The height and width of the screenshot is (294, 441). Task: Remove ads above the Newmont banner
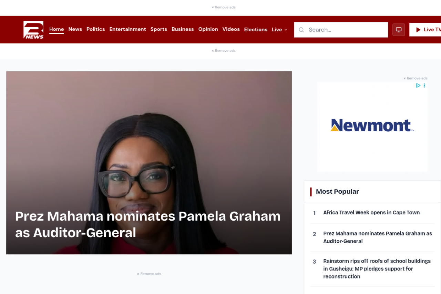click(x=416, y=78)
